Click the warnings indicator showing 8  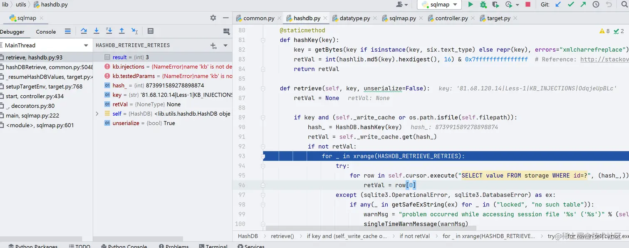pyautogui.click(x=604, y=31)
